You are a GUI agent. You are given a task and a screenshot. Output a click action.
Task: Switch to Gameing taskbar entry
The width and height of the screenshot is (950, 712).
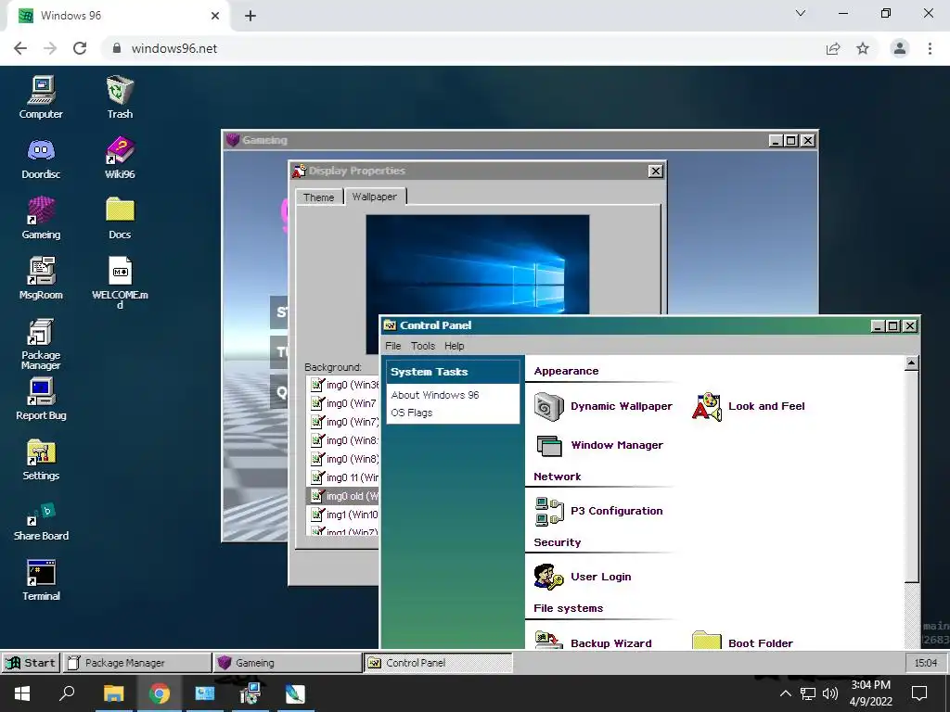[288, 662]
